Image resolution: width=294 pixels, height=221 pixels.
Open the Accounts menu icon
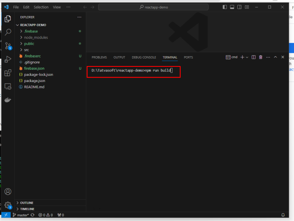[x=7, y=191]
